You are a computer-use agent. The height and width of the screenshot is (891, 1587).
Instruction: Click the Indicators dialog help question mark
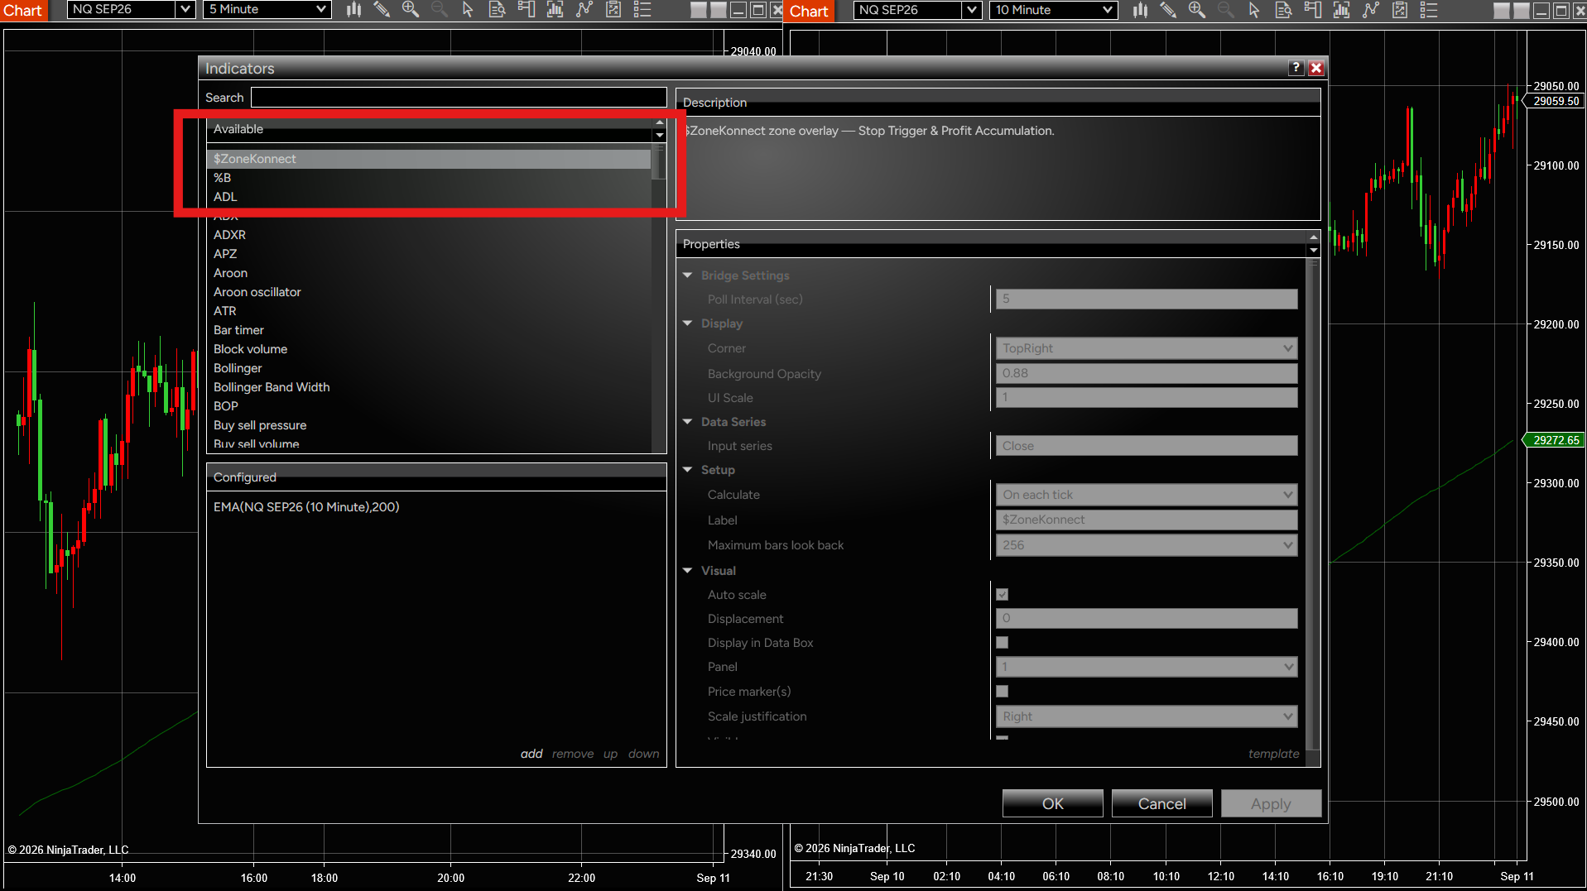[1296, 68]
